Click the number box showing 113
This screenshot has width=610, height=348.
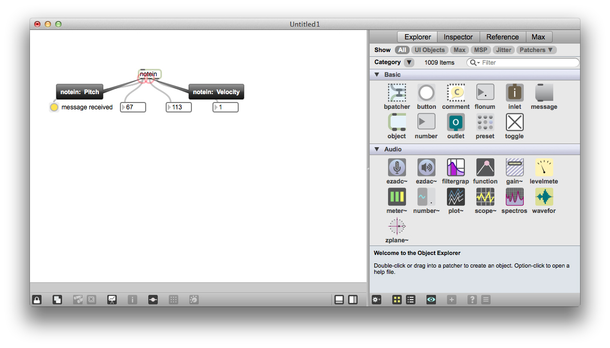179,107
